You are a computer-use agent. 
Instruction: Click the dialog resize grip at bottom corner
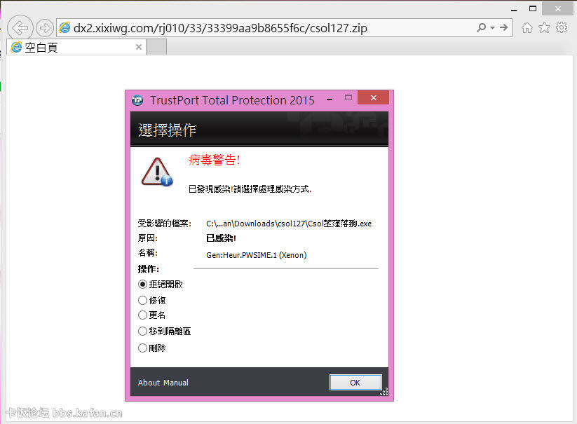point(384,392)
